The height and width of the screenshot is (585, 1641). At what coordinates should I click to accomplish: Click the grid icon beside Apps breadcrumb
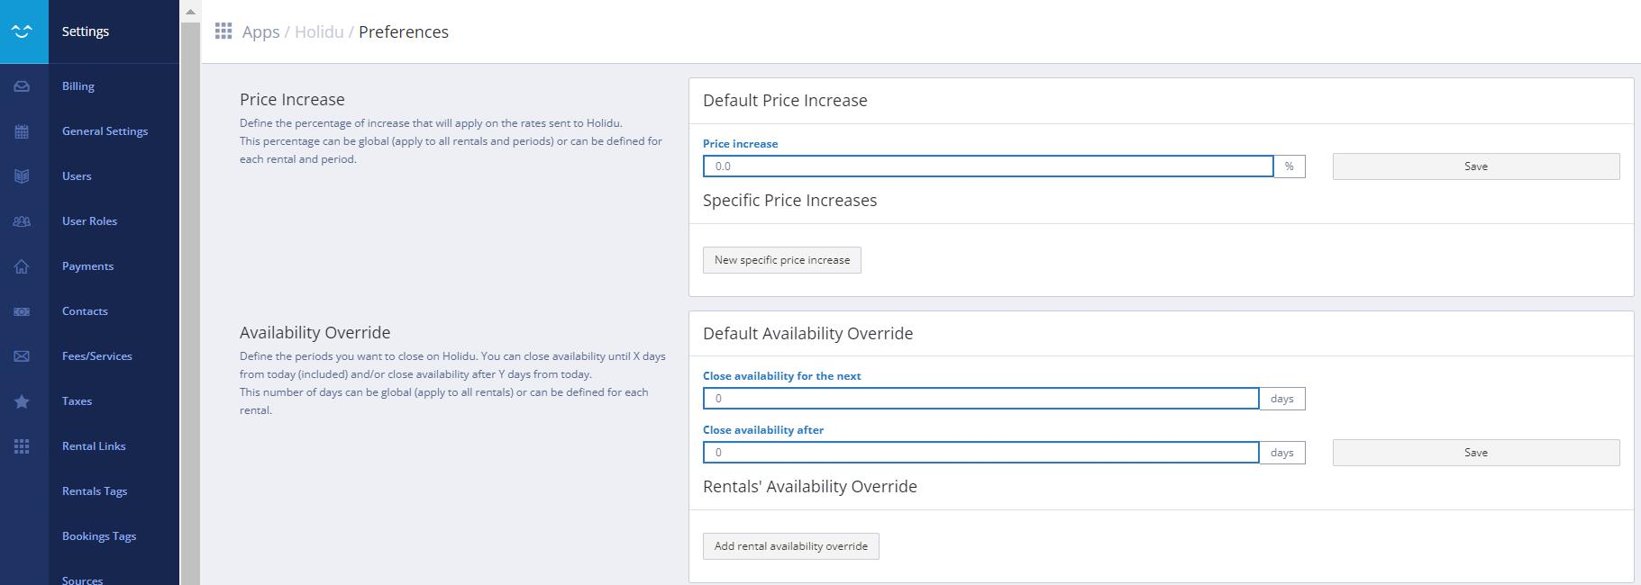click(223, 31)
